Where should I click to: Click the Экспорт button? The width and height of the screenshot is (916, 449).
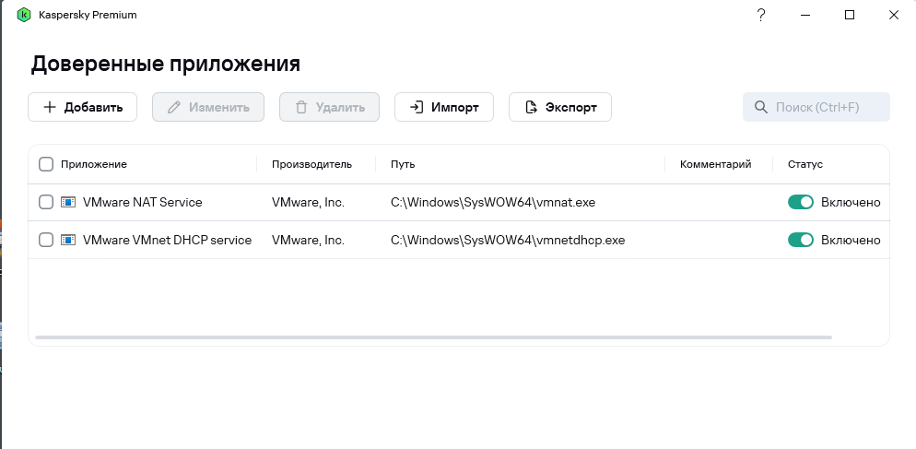pos(560,107)
